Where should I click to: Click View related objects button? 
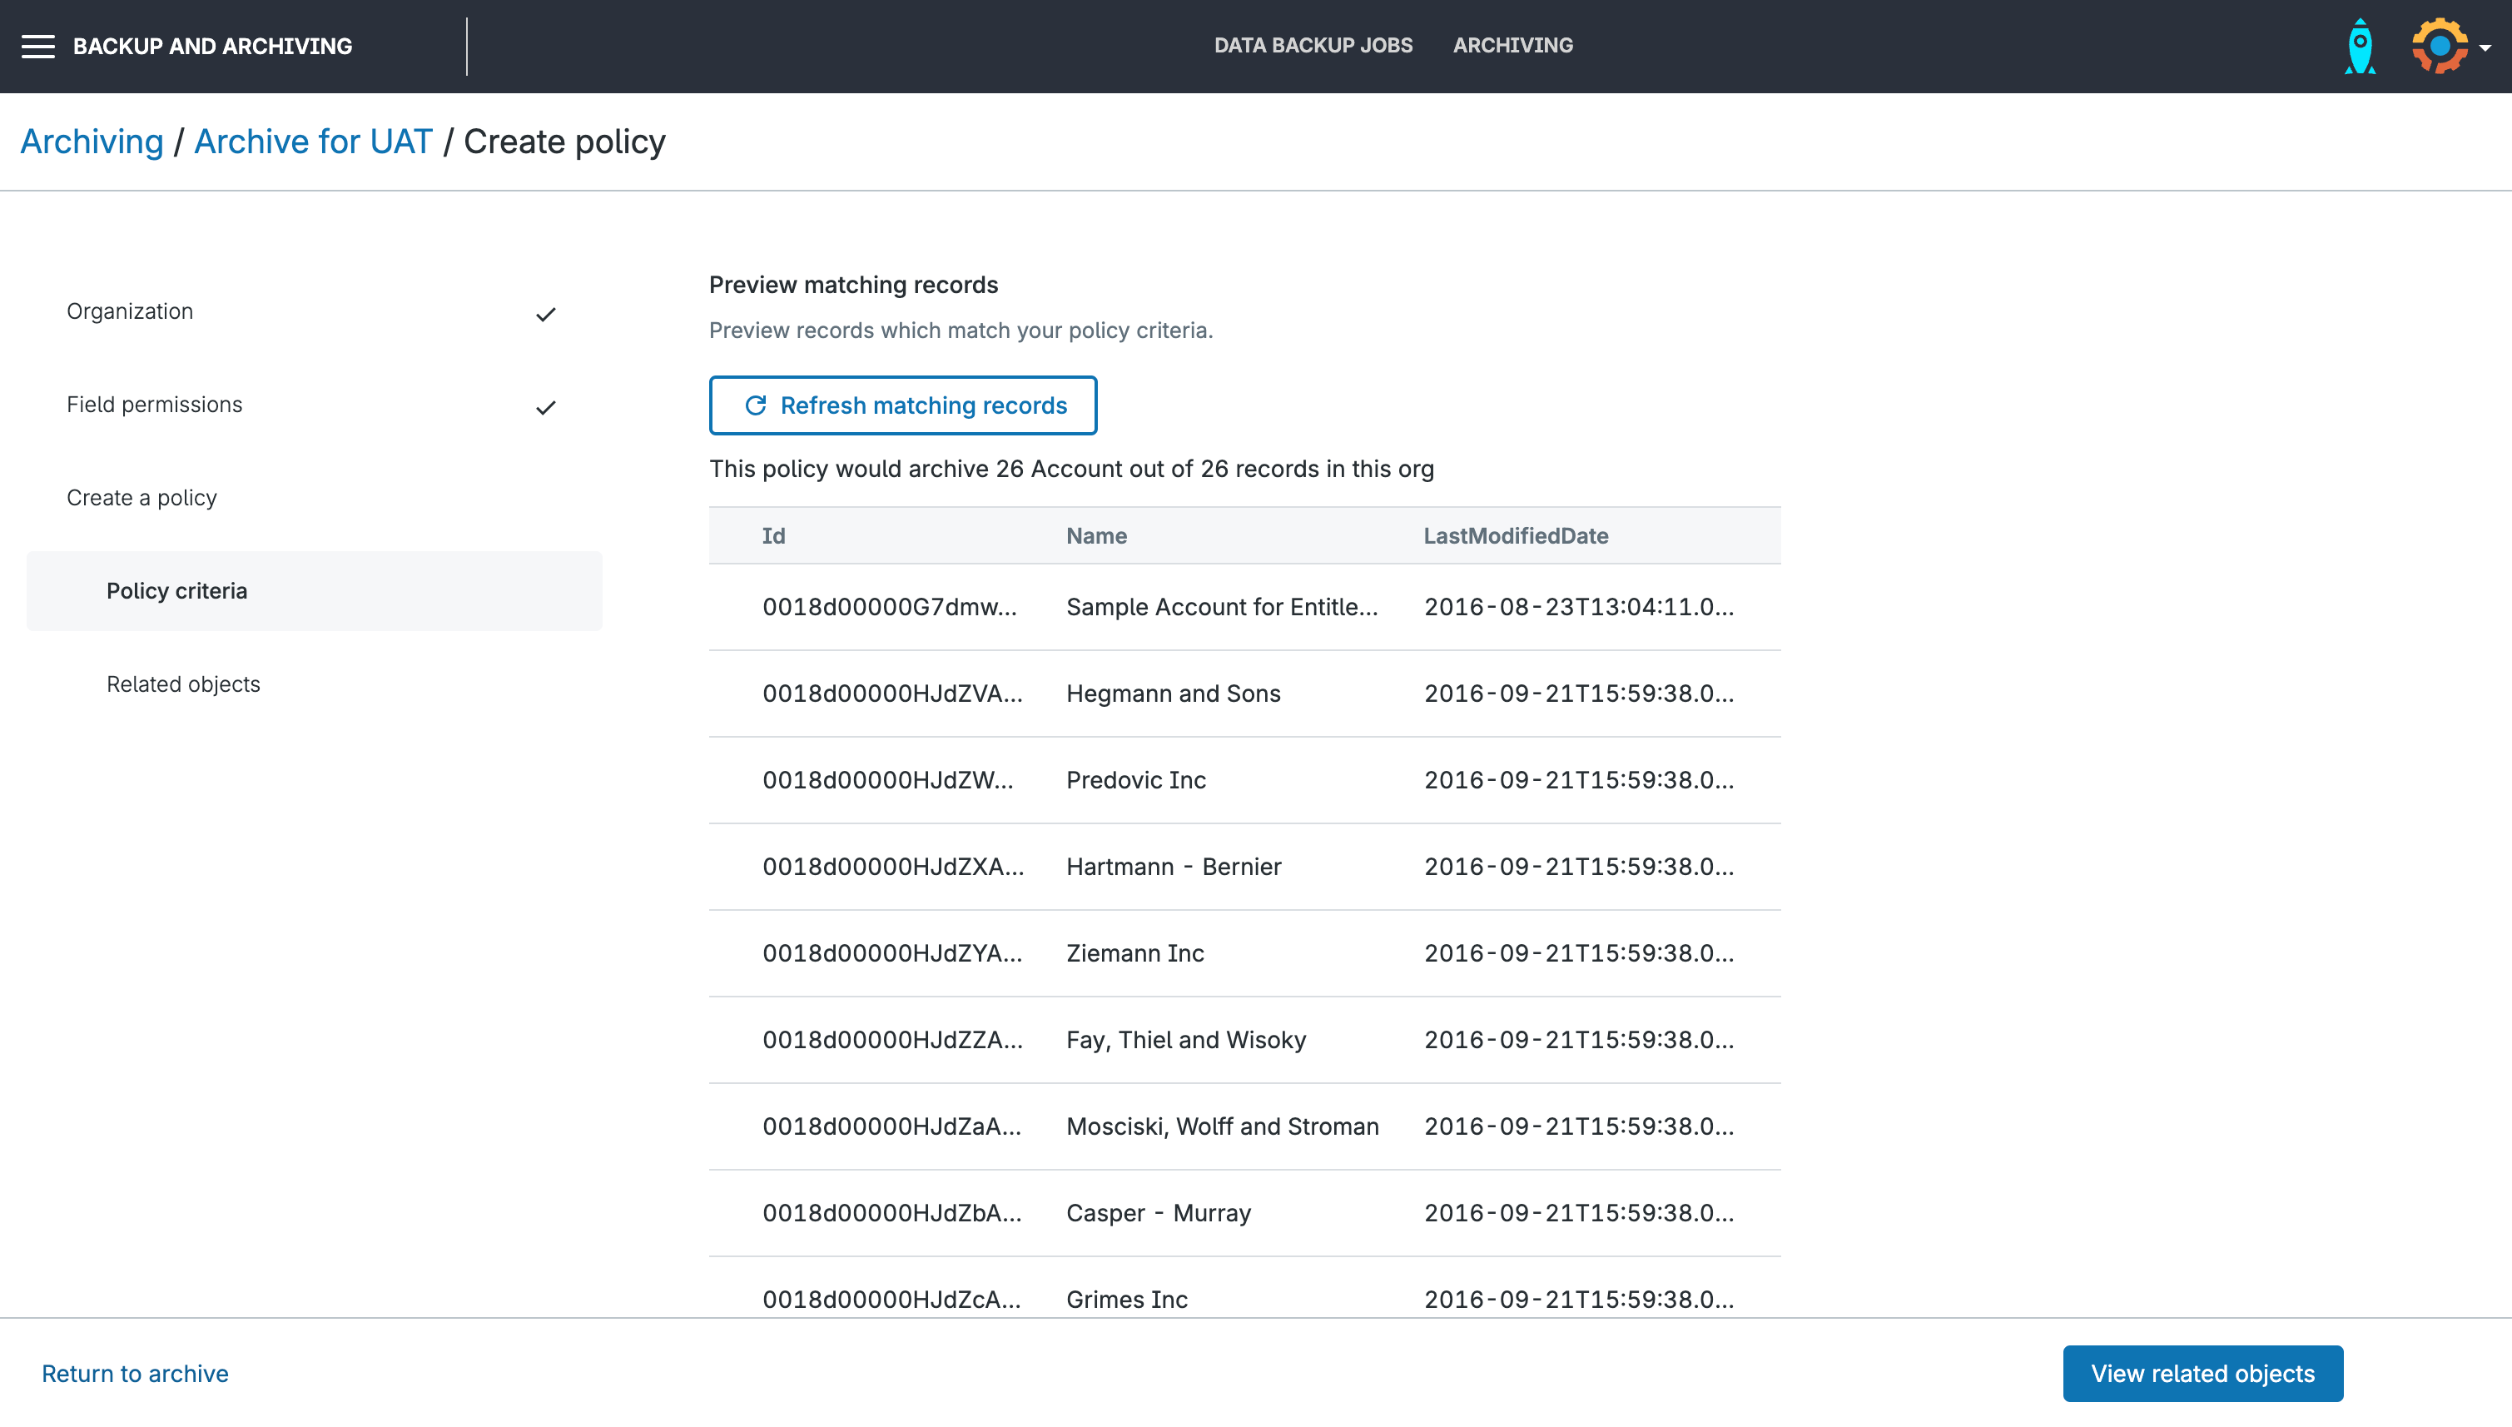click(2202, 1373)
